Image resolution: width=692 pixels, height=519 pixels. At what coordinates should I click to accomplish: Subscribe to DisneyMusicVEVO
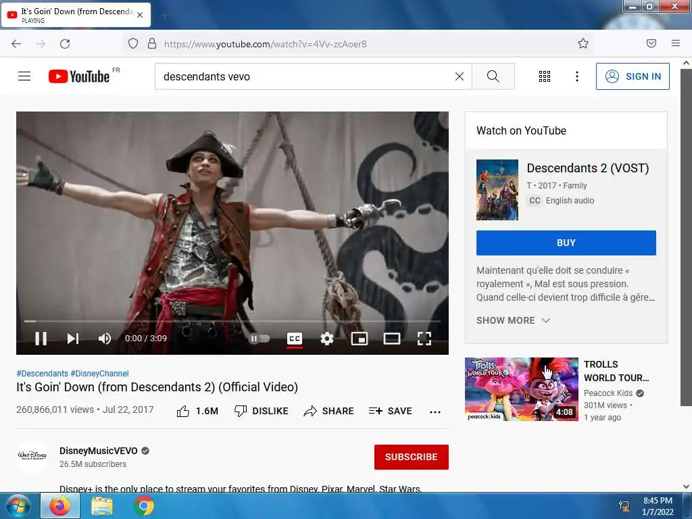tap(412, 457)
